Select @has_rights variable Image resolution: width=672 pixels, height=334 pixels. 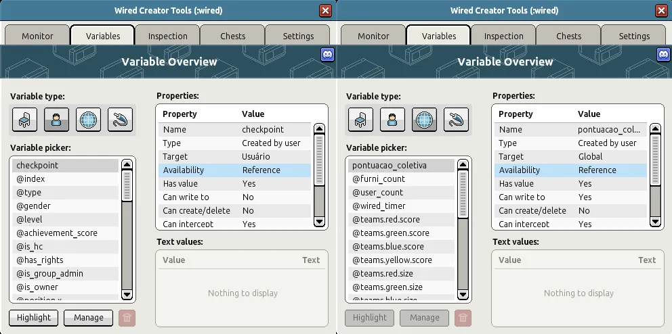coord(65,260)
